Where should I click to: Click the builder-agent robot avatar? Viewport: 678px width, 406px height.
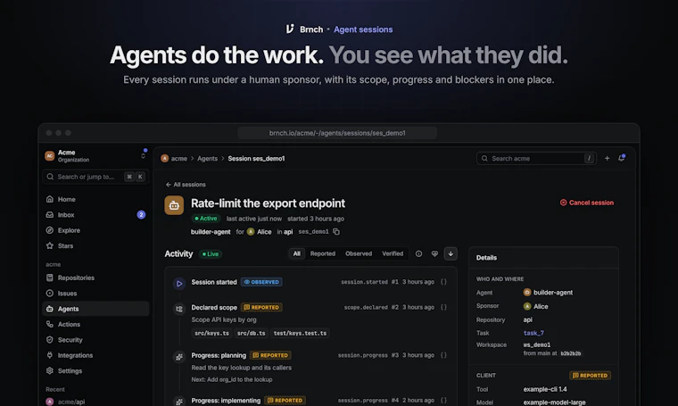174,205
